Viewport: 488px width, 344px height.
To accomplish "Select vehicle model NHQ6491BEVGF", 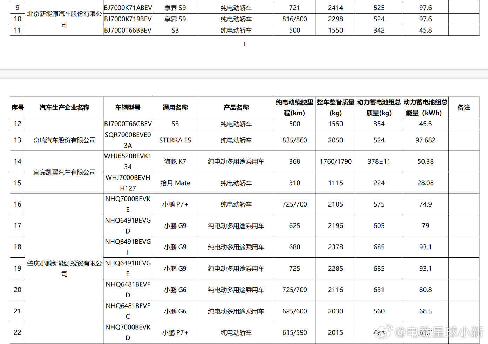I will [x=128, y=247].
